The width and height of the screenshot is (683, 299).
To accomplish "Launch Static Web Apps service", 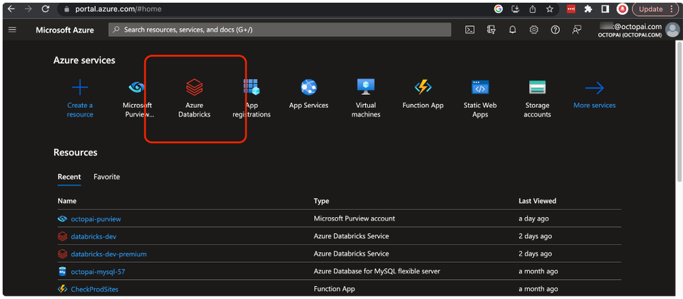I will [x=480, y=88].
